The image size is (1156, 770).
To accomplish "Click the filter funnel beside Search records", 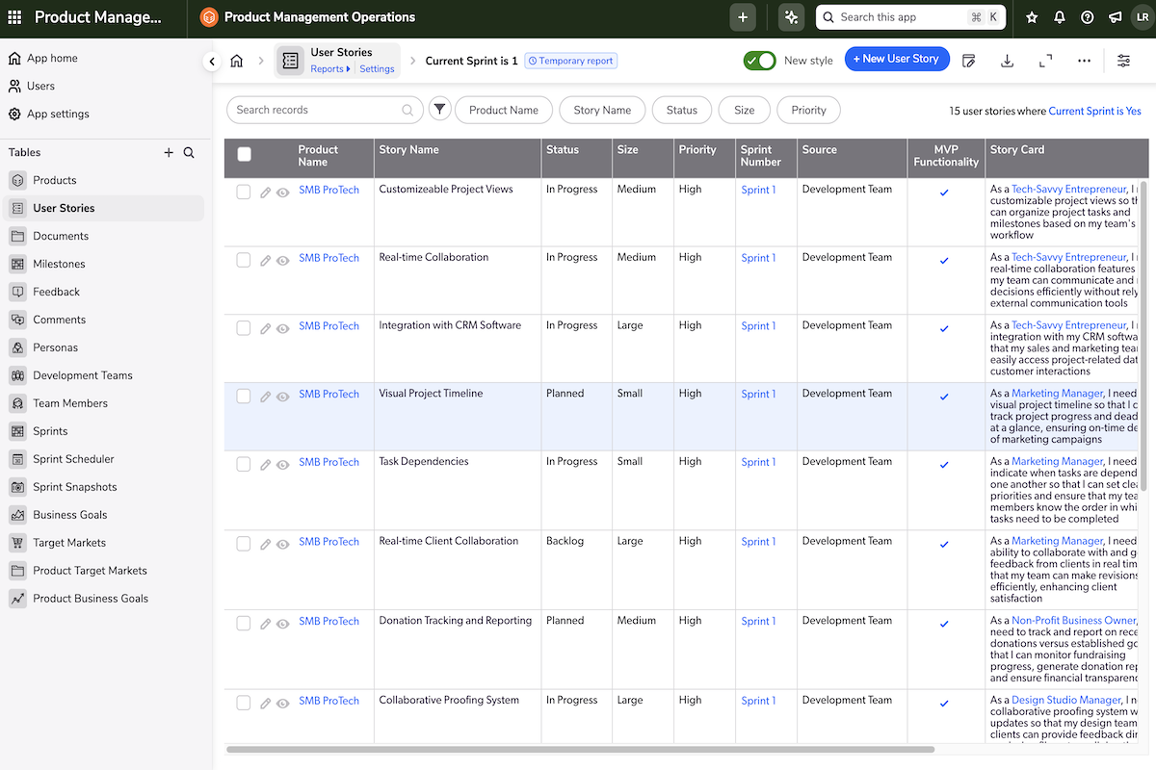I will (439, 109).
